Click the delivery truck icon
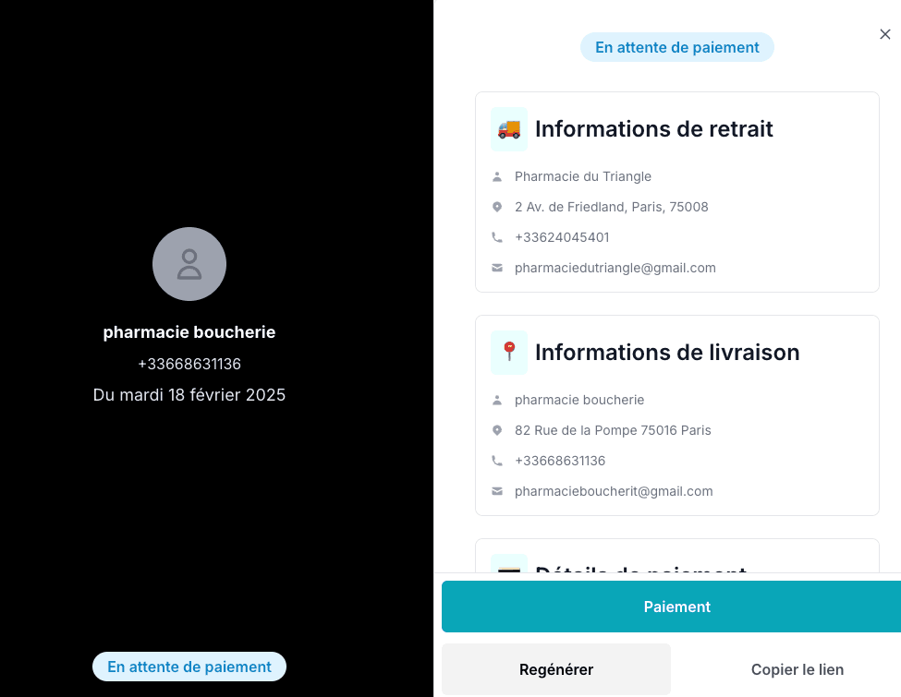The width and height of the screenshot is (901, 697). (x=508, y=129)
